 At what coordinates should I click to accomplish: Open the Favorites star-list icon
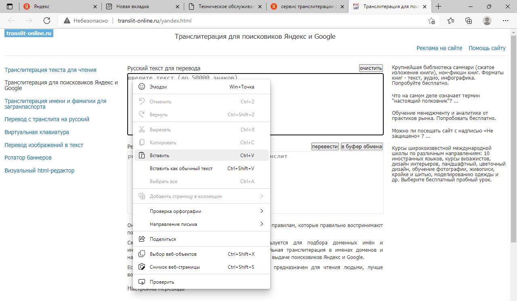[x=451, y=21]
